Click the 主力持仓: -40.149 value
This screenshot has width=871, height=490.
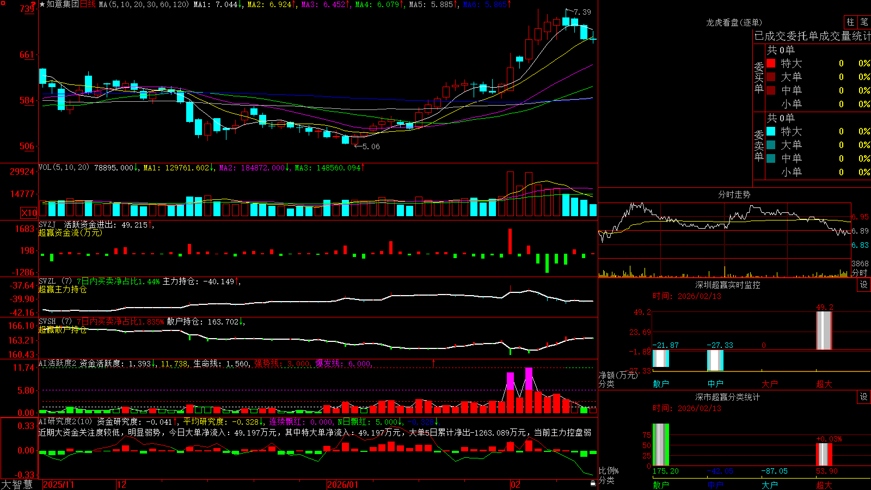[201, 281]
